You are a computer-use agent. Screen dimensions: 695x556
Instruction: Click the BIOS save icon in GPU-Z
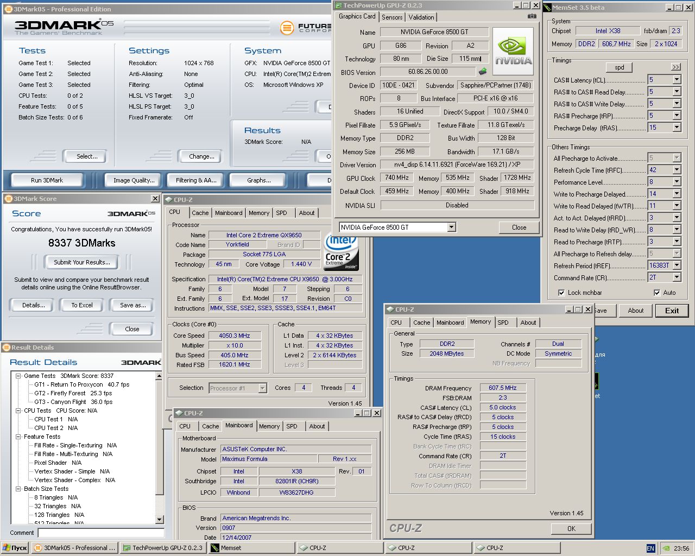(x=482, y=71)
